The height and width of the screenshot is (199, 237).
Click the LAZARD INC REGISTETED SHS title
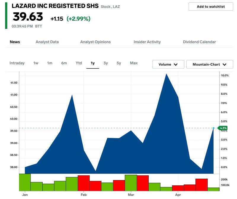coord(55,6)
